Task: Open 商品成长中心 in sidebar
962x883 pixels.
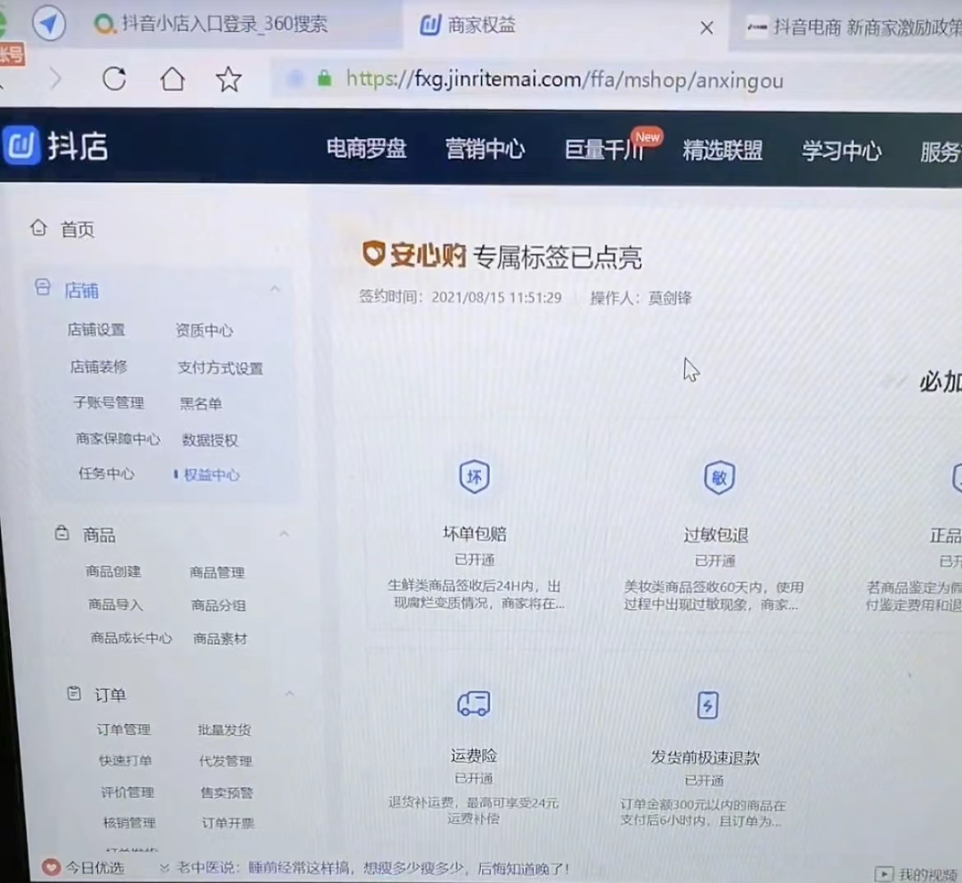Action: click(x=132, y=637)
